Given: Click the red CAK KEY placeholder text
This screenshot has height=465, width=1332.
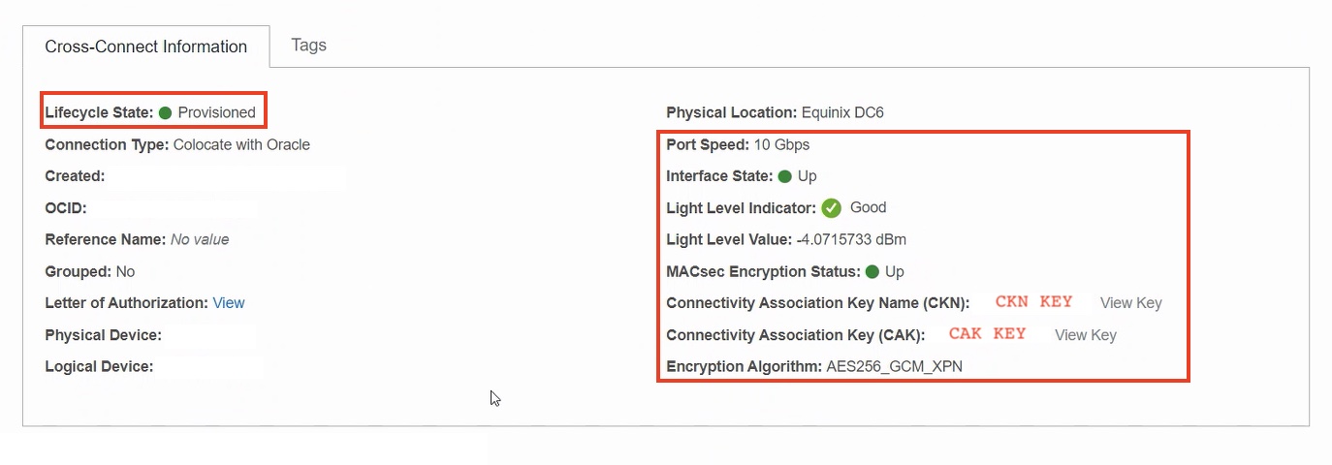Looking at the screenshot, I should point(987,333).
